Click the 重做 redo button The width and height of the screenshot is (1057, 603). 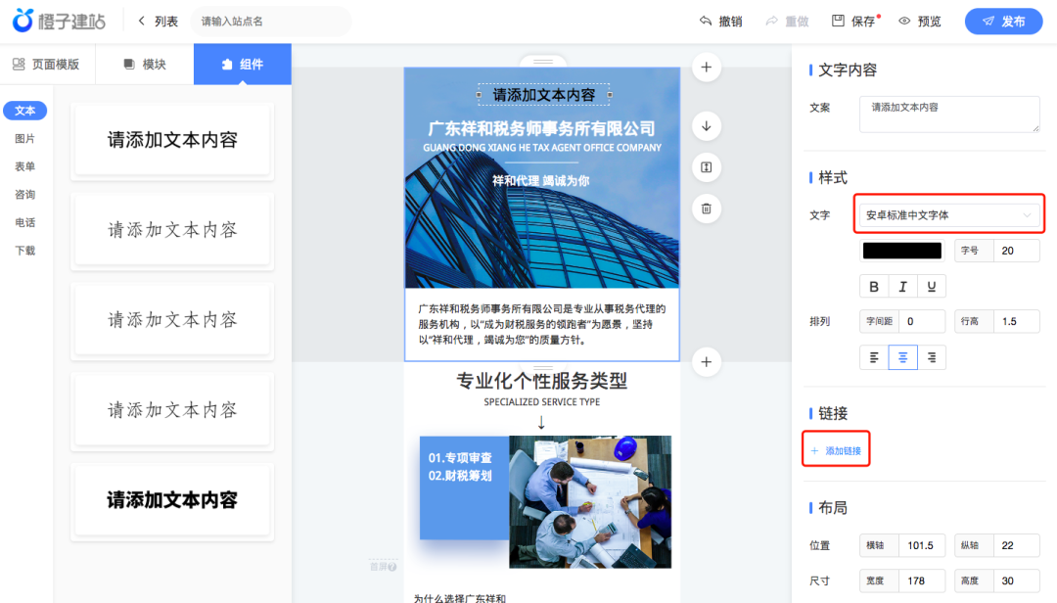pos(787,22)
